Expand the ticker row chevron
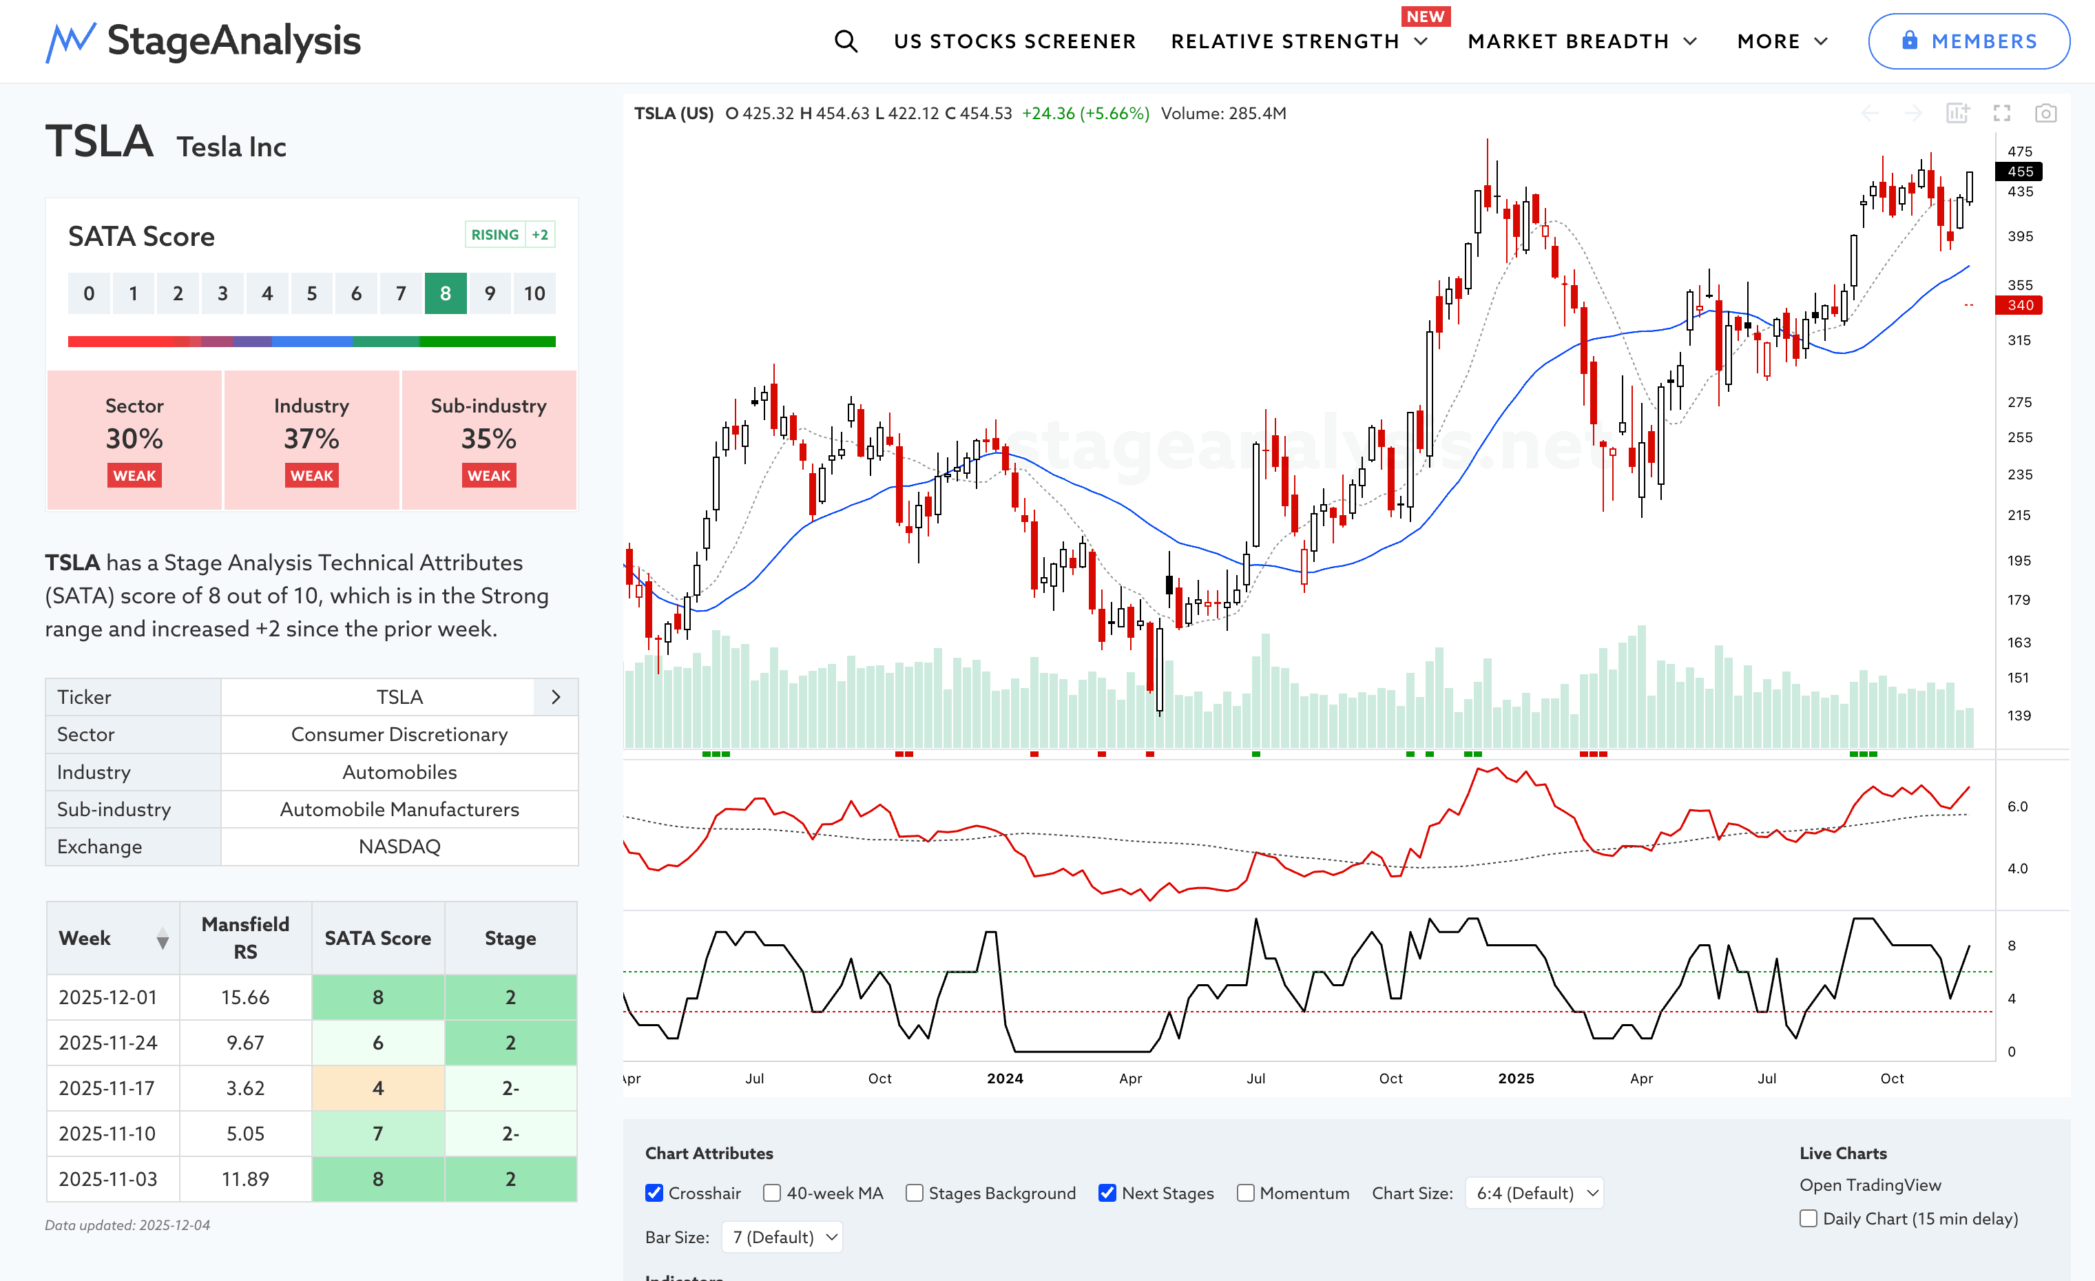This screenshot has width=2095, height=1281. 555,697
